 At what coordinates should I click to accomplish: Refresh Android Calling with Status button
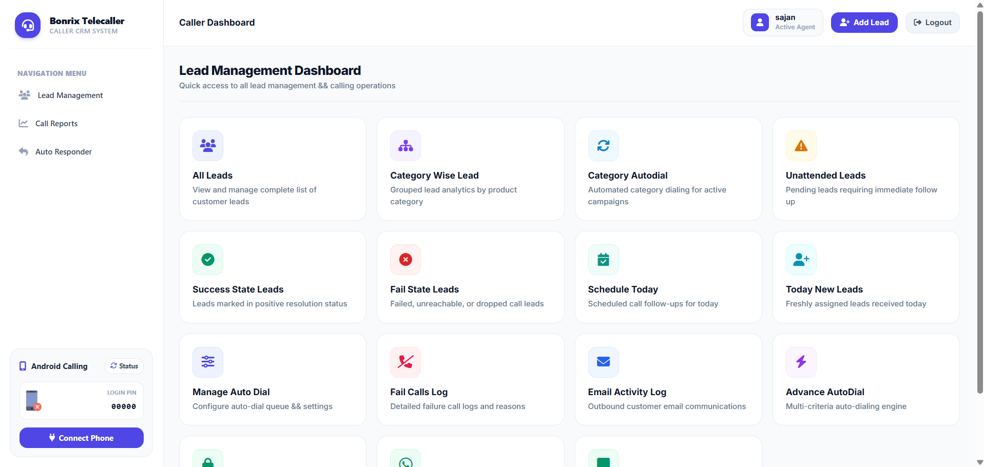tap(124, 366)
